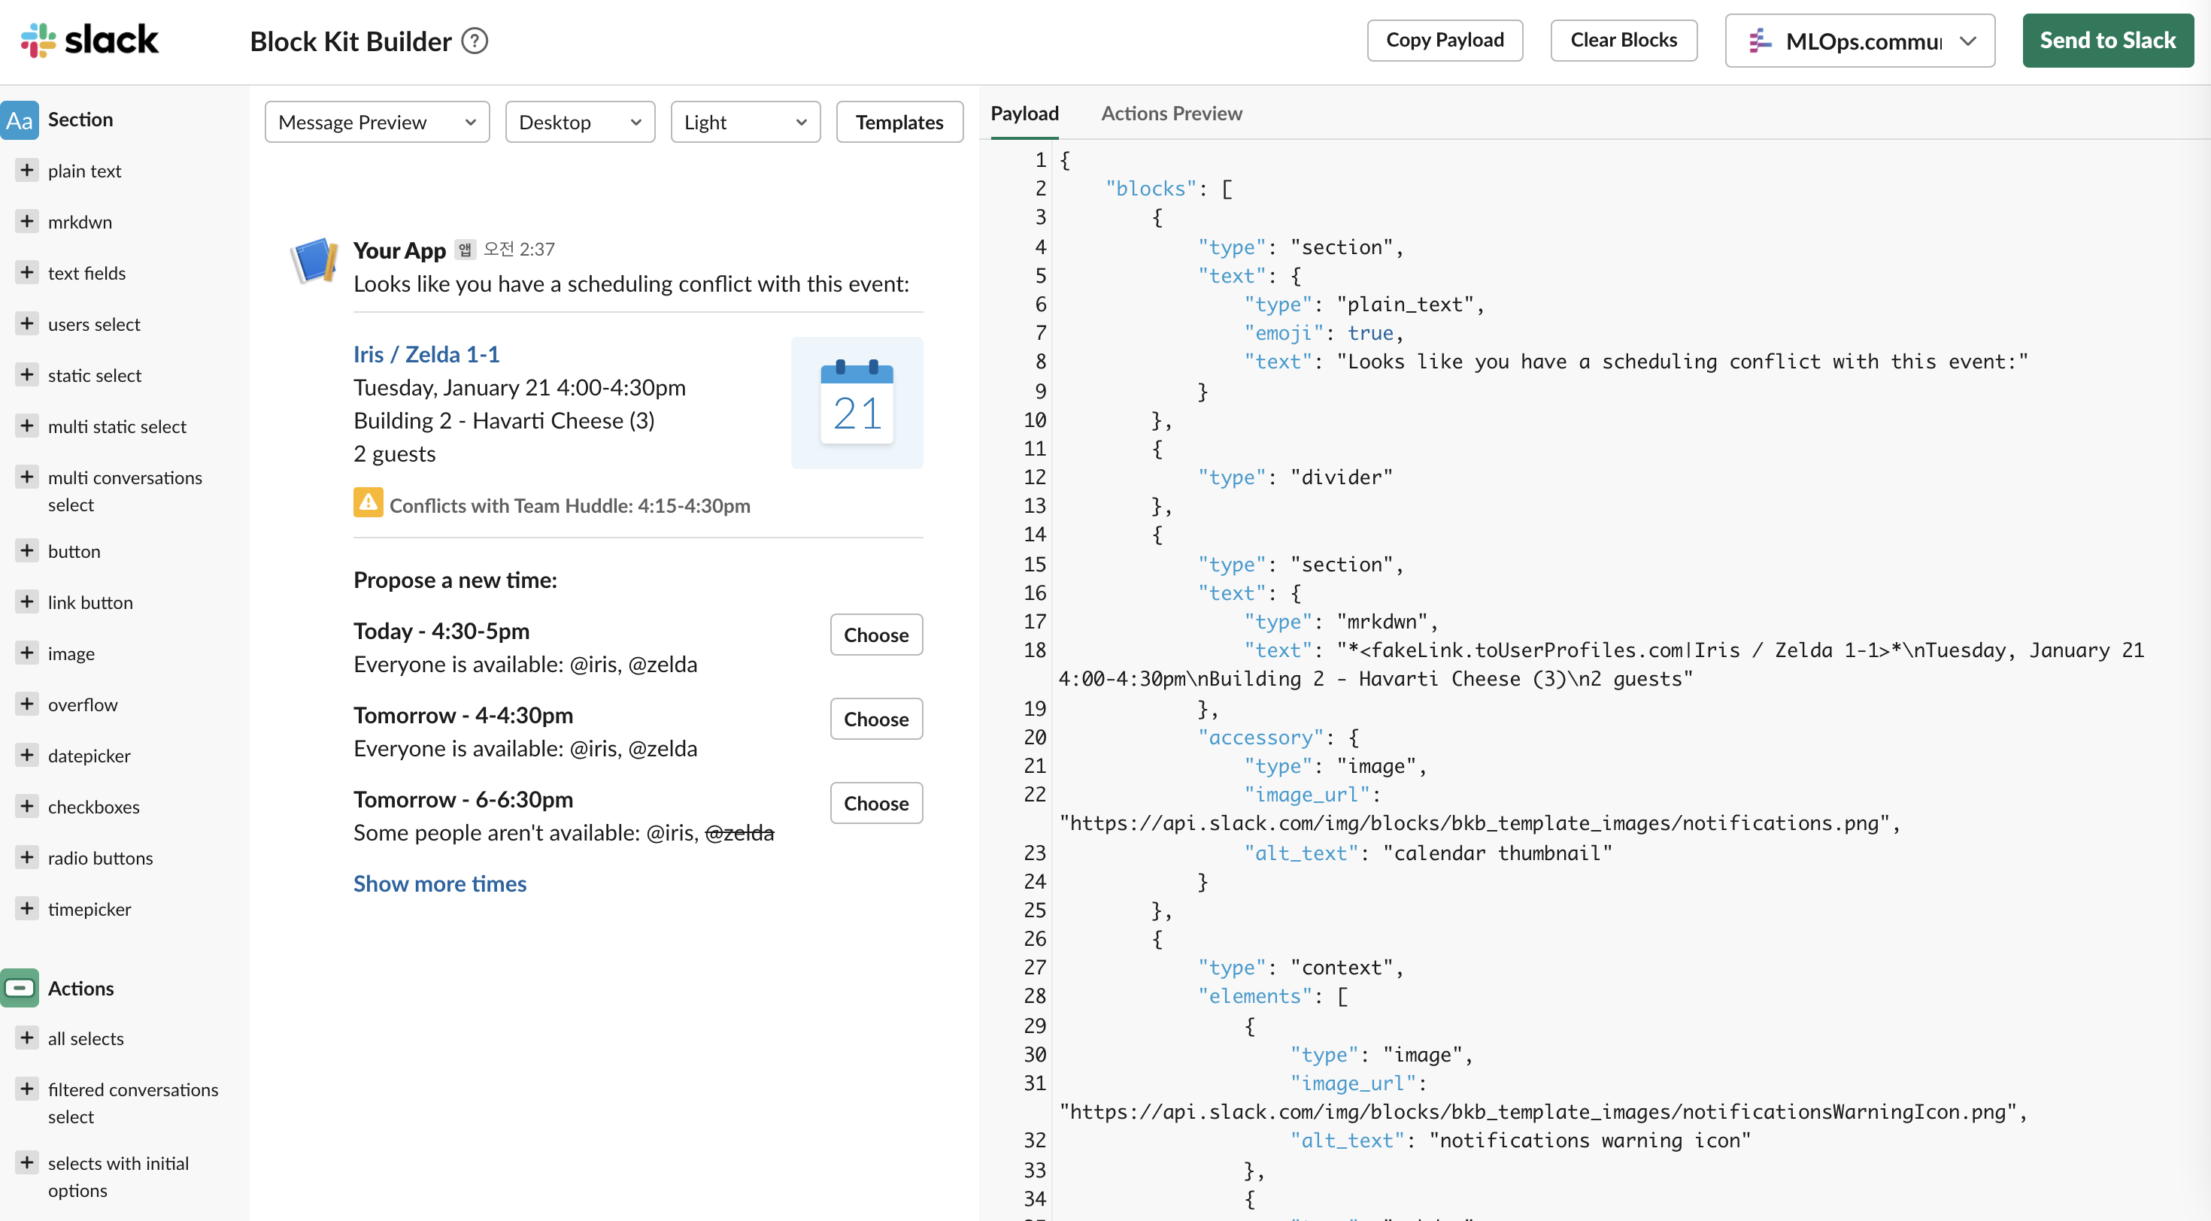2211x1221 pixels.
Task: Click the calendar thumbnail showing 21
Action: [857, 402]
